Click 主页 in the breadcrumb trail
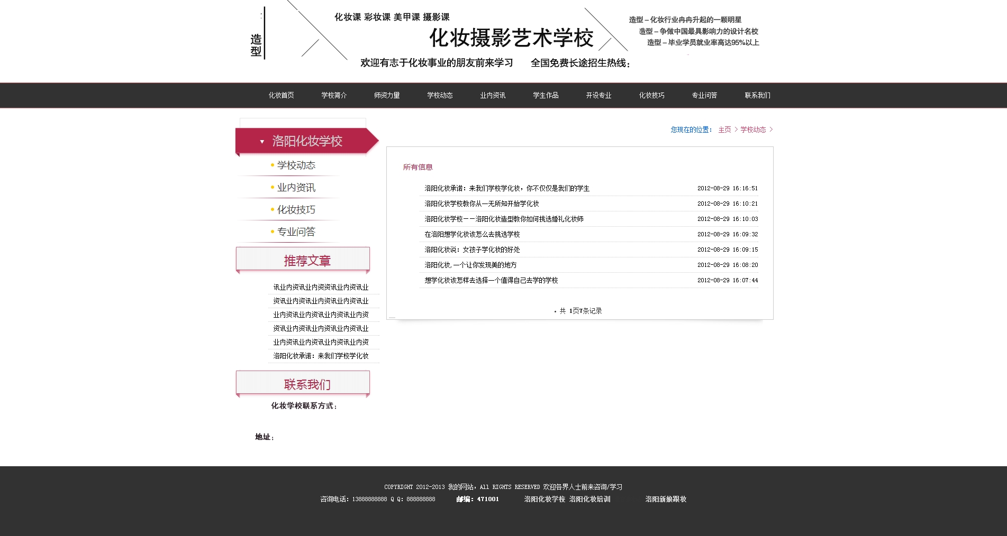Viewport: 1007px width, 536px height. 724,130
